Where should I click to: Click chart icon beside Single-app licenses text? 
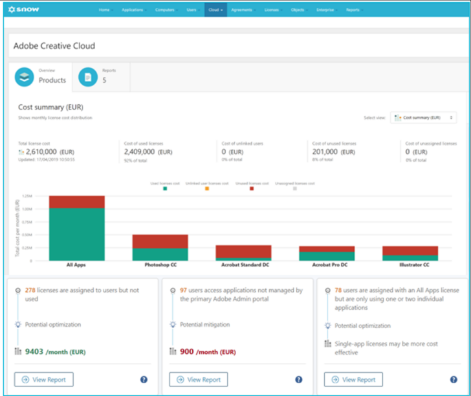click(x=328, y=344)
